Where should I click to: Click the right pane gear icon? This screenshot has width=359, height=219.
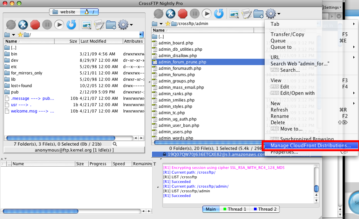point(271,14)
